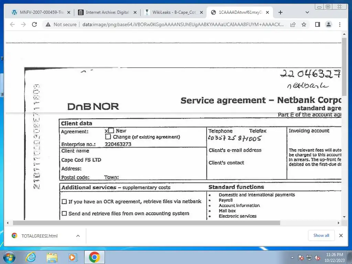Launch Internet Explorer from the taskbar

pos(31,257)
